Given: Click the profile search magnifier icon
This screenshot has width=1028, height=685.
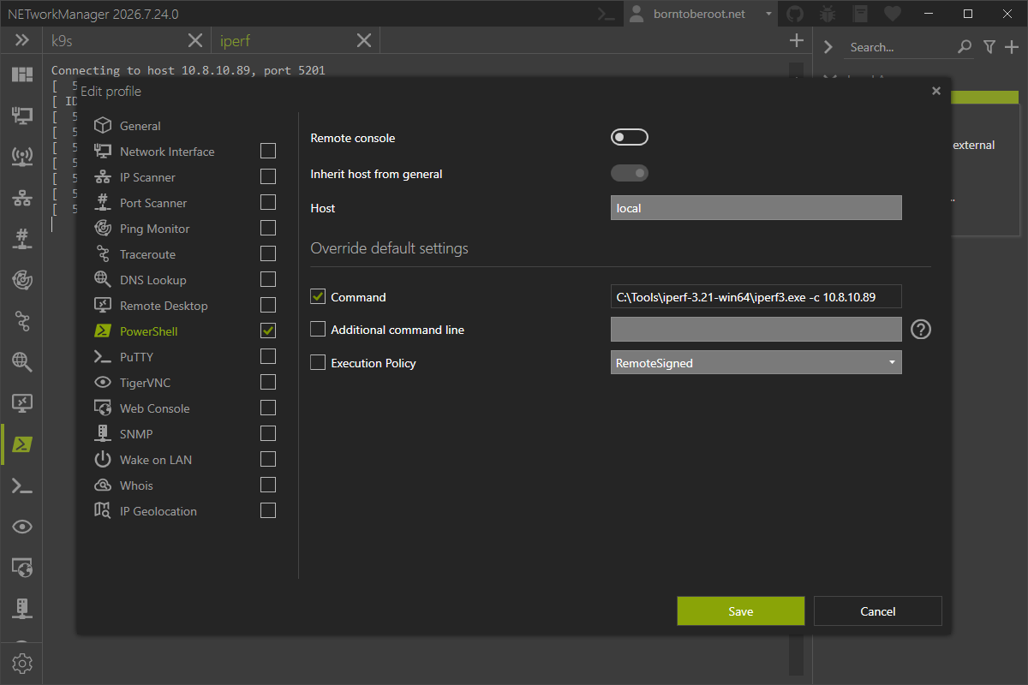Looking at the screenshot, I should pyautogui.click(x=965, y=47).
